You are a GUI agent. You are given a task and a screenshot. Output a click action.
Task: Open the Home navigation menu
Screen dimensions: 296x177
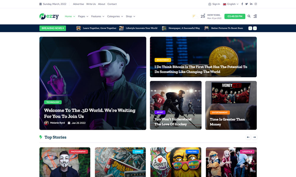click(70, 17)
